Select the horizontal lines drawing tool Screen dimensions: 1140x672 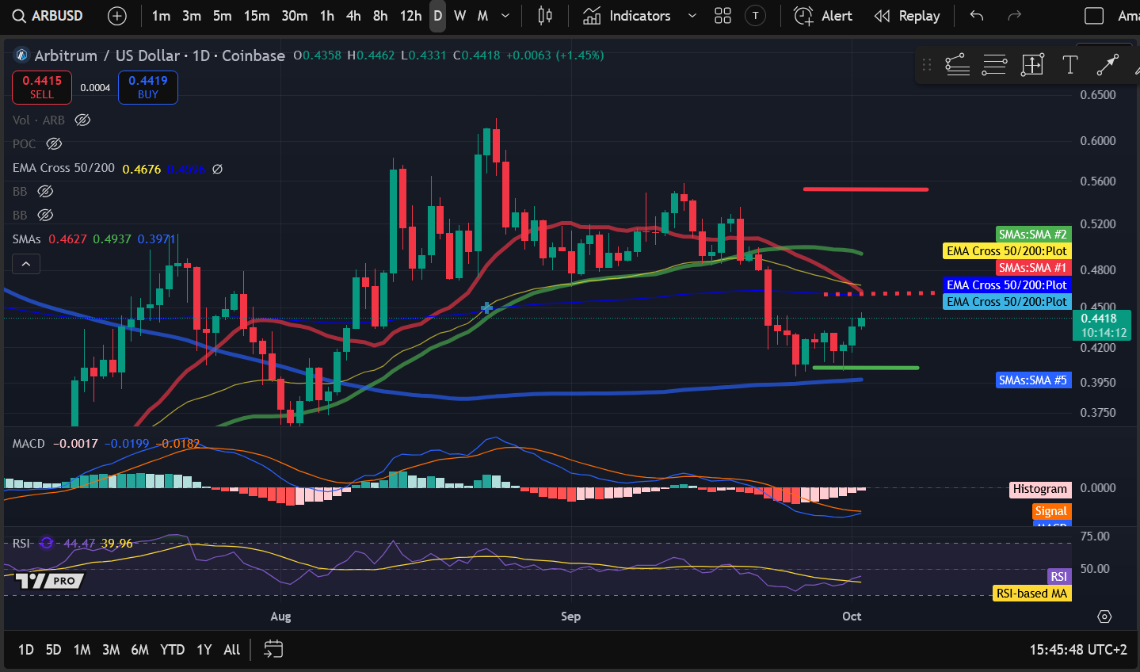(x=994, y=65)
